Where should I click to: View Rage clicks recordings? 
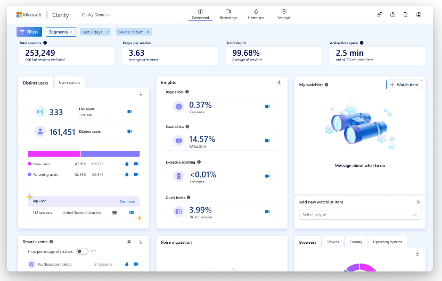coord(267,106)
